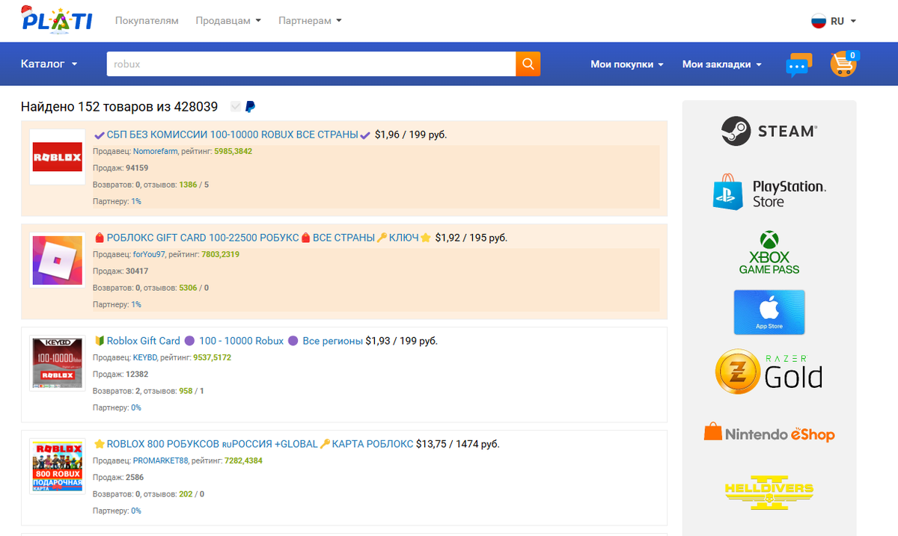898x536 pixels.
Task: Click sales count 12382
Action: click(137, 375)
